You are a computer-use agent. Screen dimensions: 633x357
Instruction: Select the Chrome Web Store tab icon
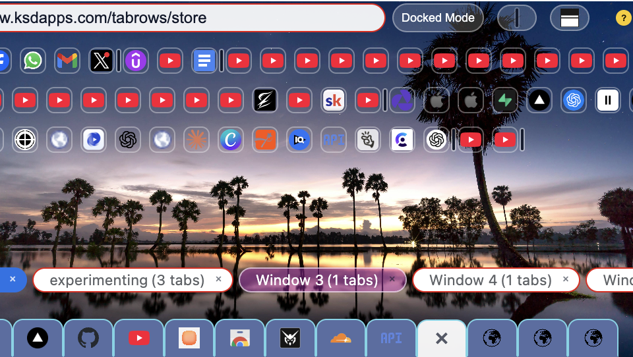pyautogui.click(x=239, y=339)
